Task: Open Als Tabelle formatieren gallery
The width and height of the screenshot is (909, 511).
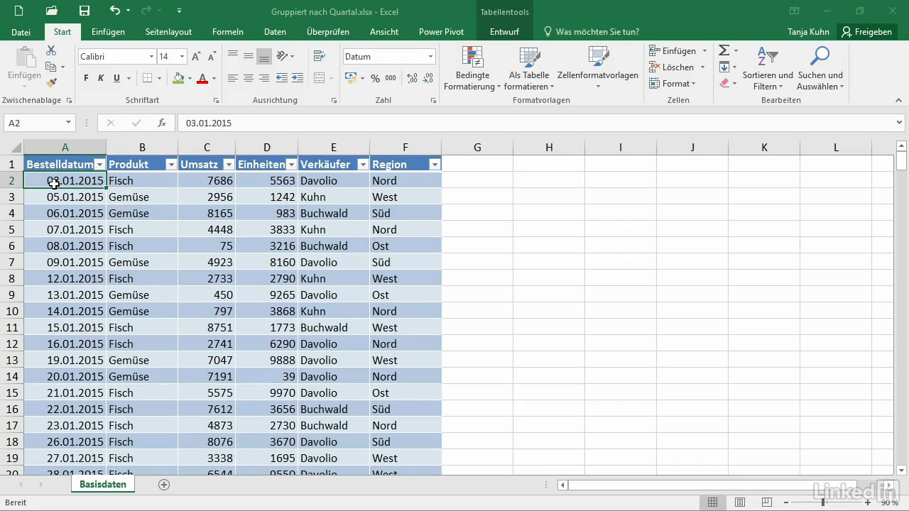Action: click(x=529, y=69)
